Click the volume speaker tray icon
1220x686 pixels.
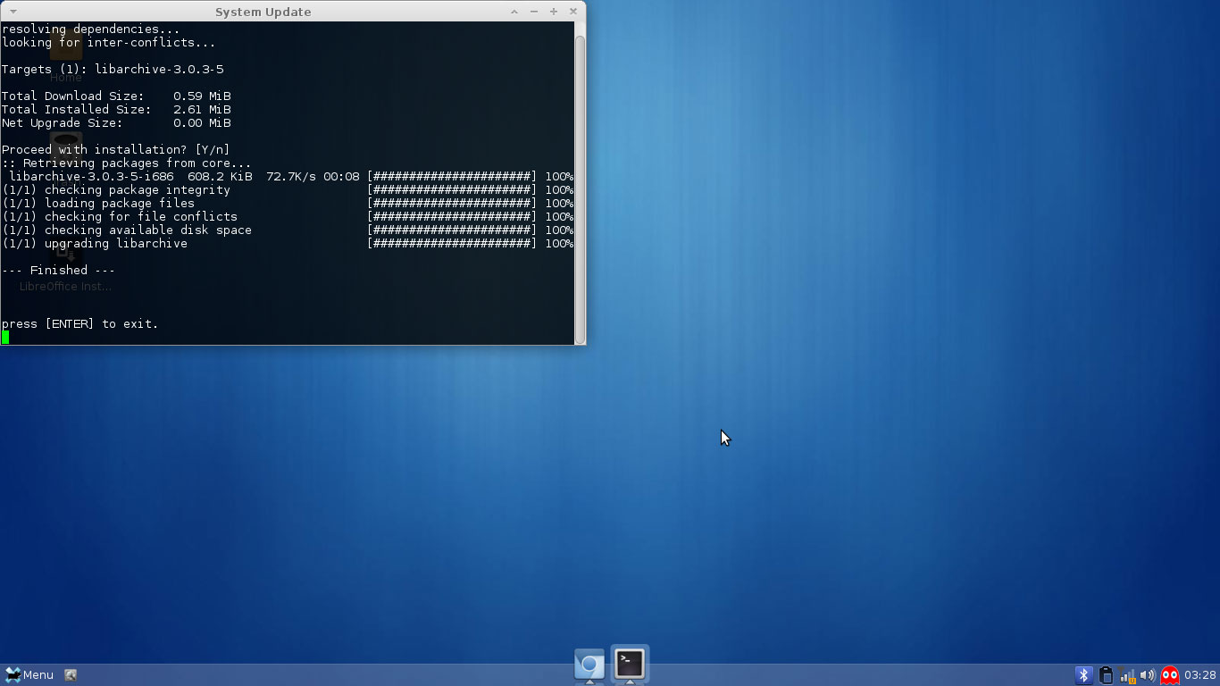point(1148,675)
